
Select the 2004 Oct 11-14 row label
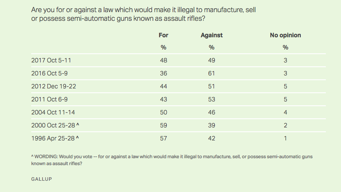pyautogui.click(x=52, y=112)
